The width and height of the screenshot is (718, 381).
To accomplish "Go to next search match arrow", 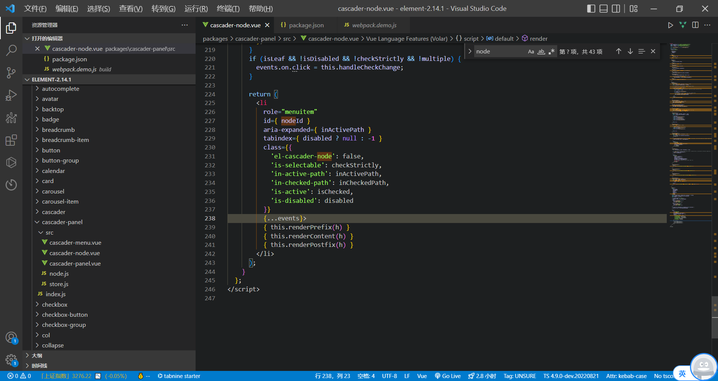I will pyautogui.click(x=630, y=52).
